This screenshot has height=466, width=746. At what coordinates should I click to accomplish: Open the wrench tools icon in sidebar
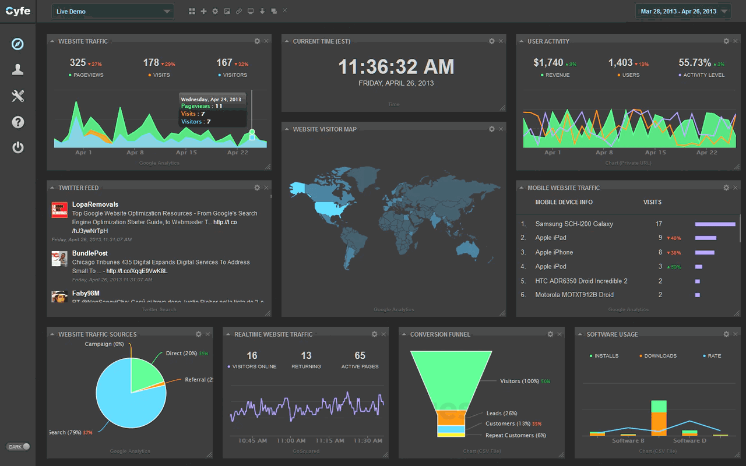click(17, 96)
